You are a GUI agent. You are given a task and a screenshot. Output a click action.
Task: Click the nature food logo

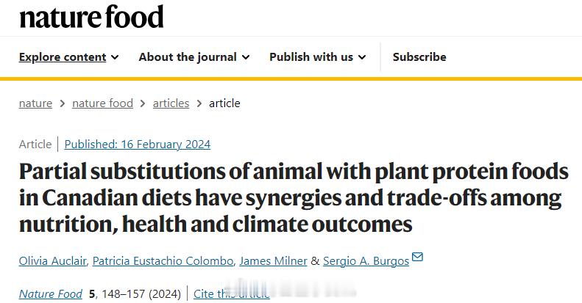point(91,17)
